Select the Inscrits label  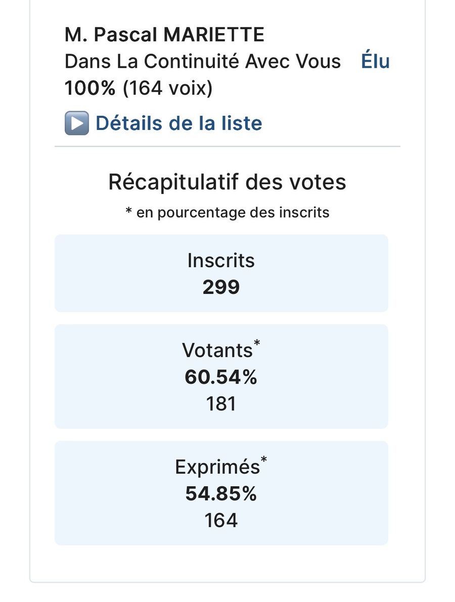click(221, 261)
